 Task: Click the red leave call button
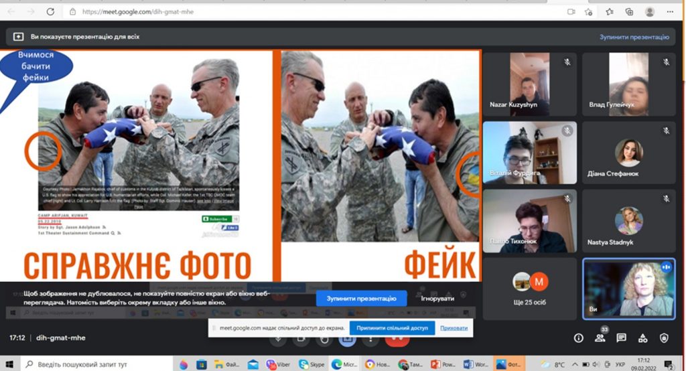(397, 338)
